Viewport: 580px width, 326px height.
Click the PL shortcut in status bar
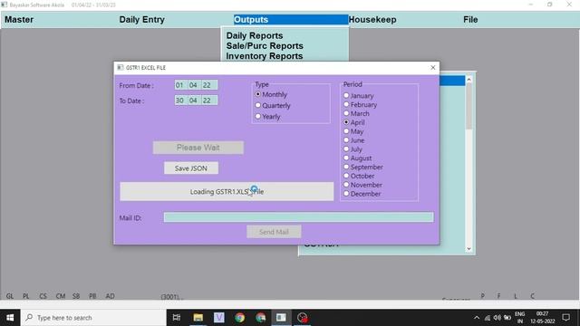26,296
